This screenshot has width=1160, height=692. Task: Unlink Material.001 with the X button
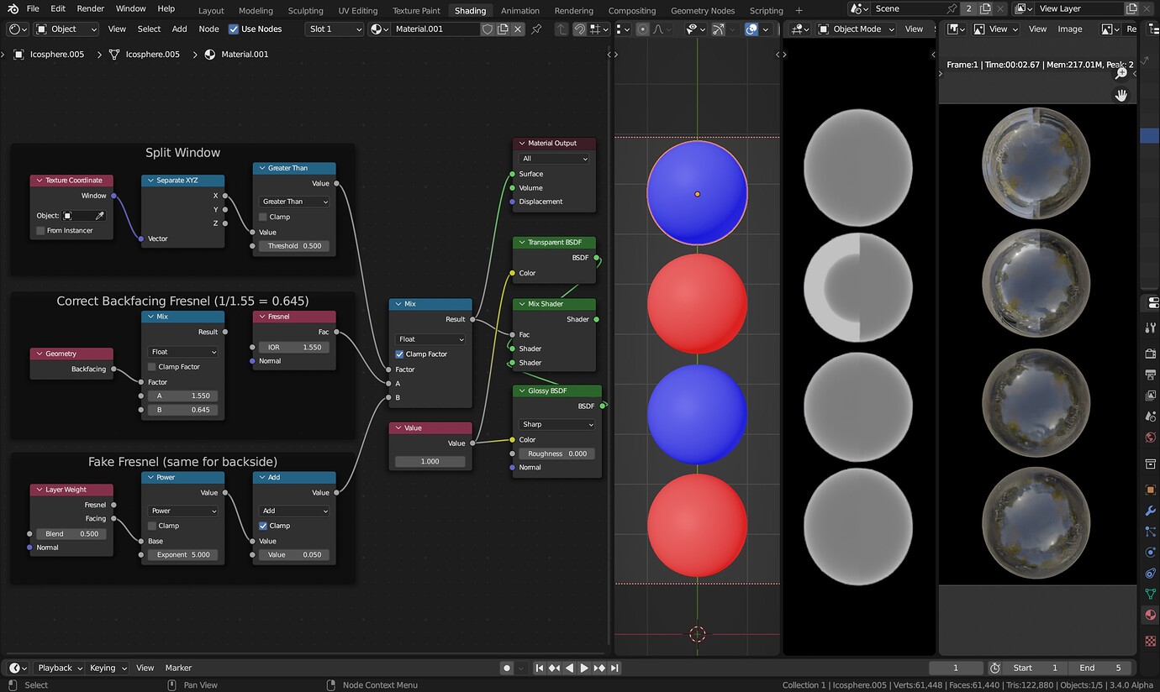tap(518, 29)
